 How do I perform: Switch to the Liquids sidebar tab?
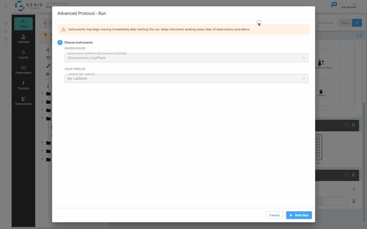[x=23, y=54]
